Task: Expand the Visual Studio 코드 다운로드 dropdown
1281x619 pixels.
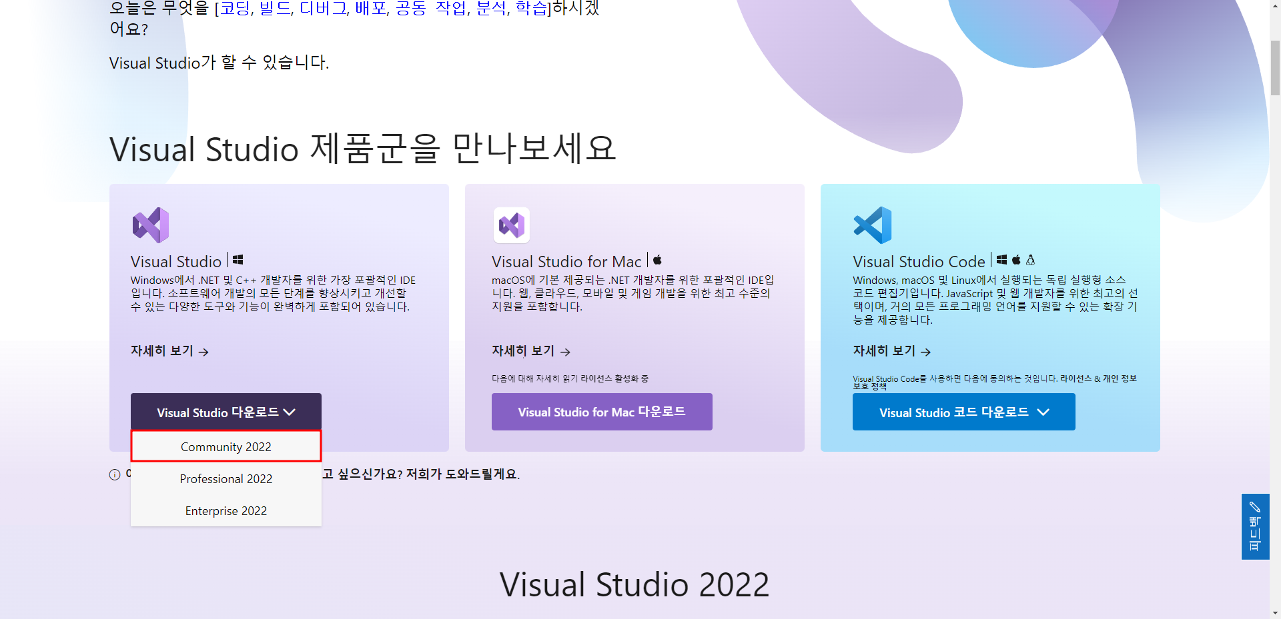Action: pos(963,412)
